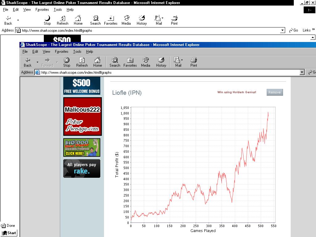Click the $10,000 Monthly Freeroll banner
Viewport: 316px width, 237px height.
[x=81, y=148]
